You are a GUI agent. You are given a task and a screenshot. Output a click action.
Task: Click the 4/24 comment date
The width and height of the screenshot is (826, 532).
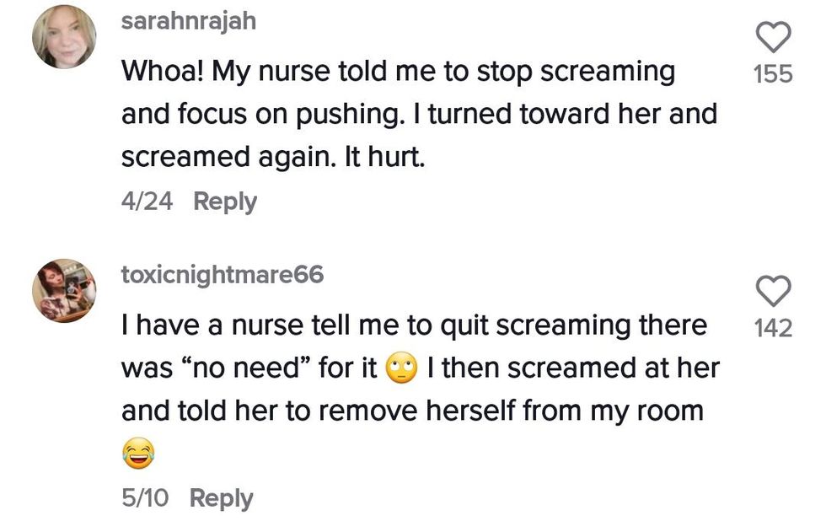point(147,202)
